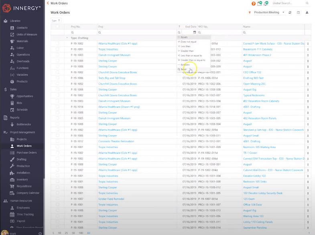Open the Proj No. filter operator menu

[x=72, y=33]
